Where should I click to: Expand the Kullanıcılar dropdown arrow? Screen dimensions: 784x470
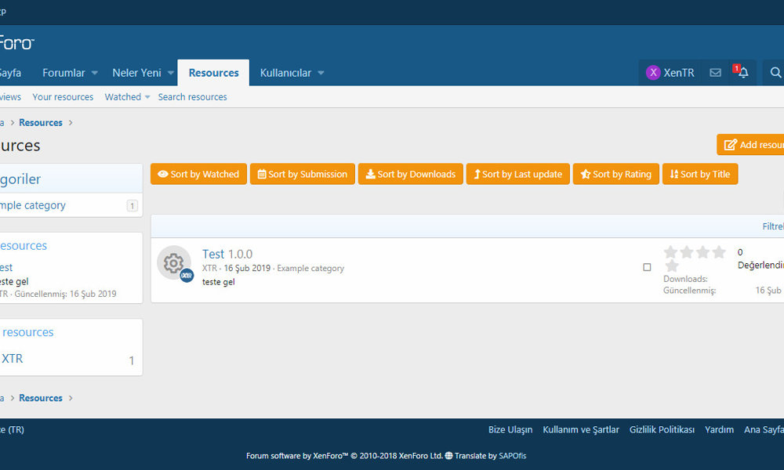click(x=321, y=73)
